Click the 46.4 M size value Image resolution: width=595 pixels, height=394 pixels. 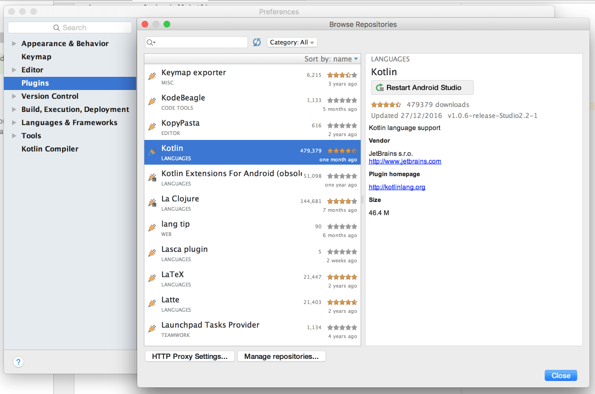379,213
